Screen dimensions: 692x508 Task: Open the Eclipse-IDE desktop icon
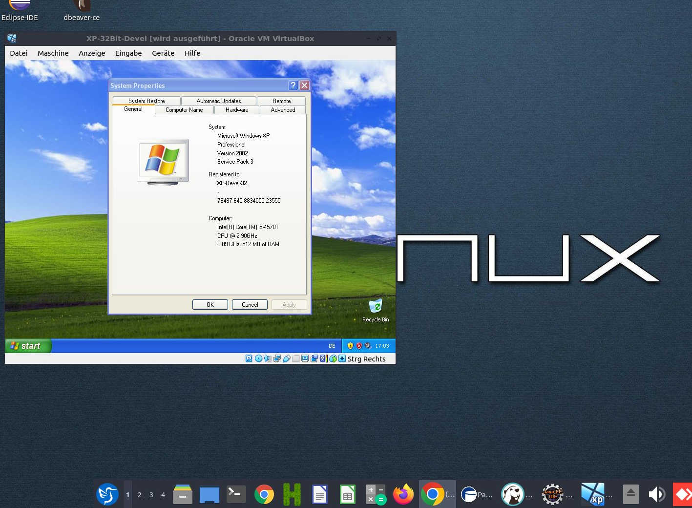pos(20,11)
